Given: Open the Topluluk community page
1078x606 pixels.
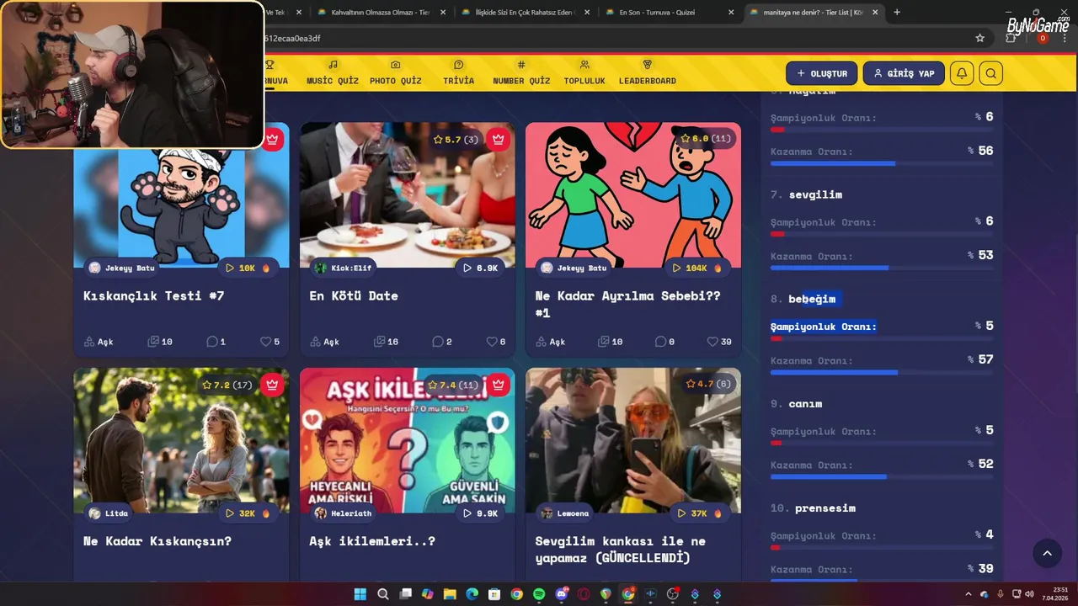Looking at the screenshot, I should 584,72.
